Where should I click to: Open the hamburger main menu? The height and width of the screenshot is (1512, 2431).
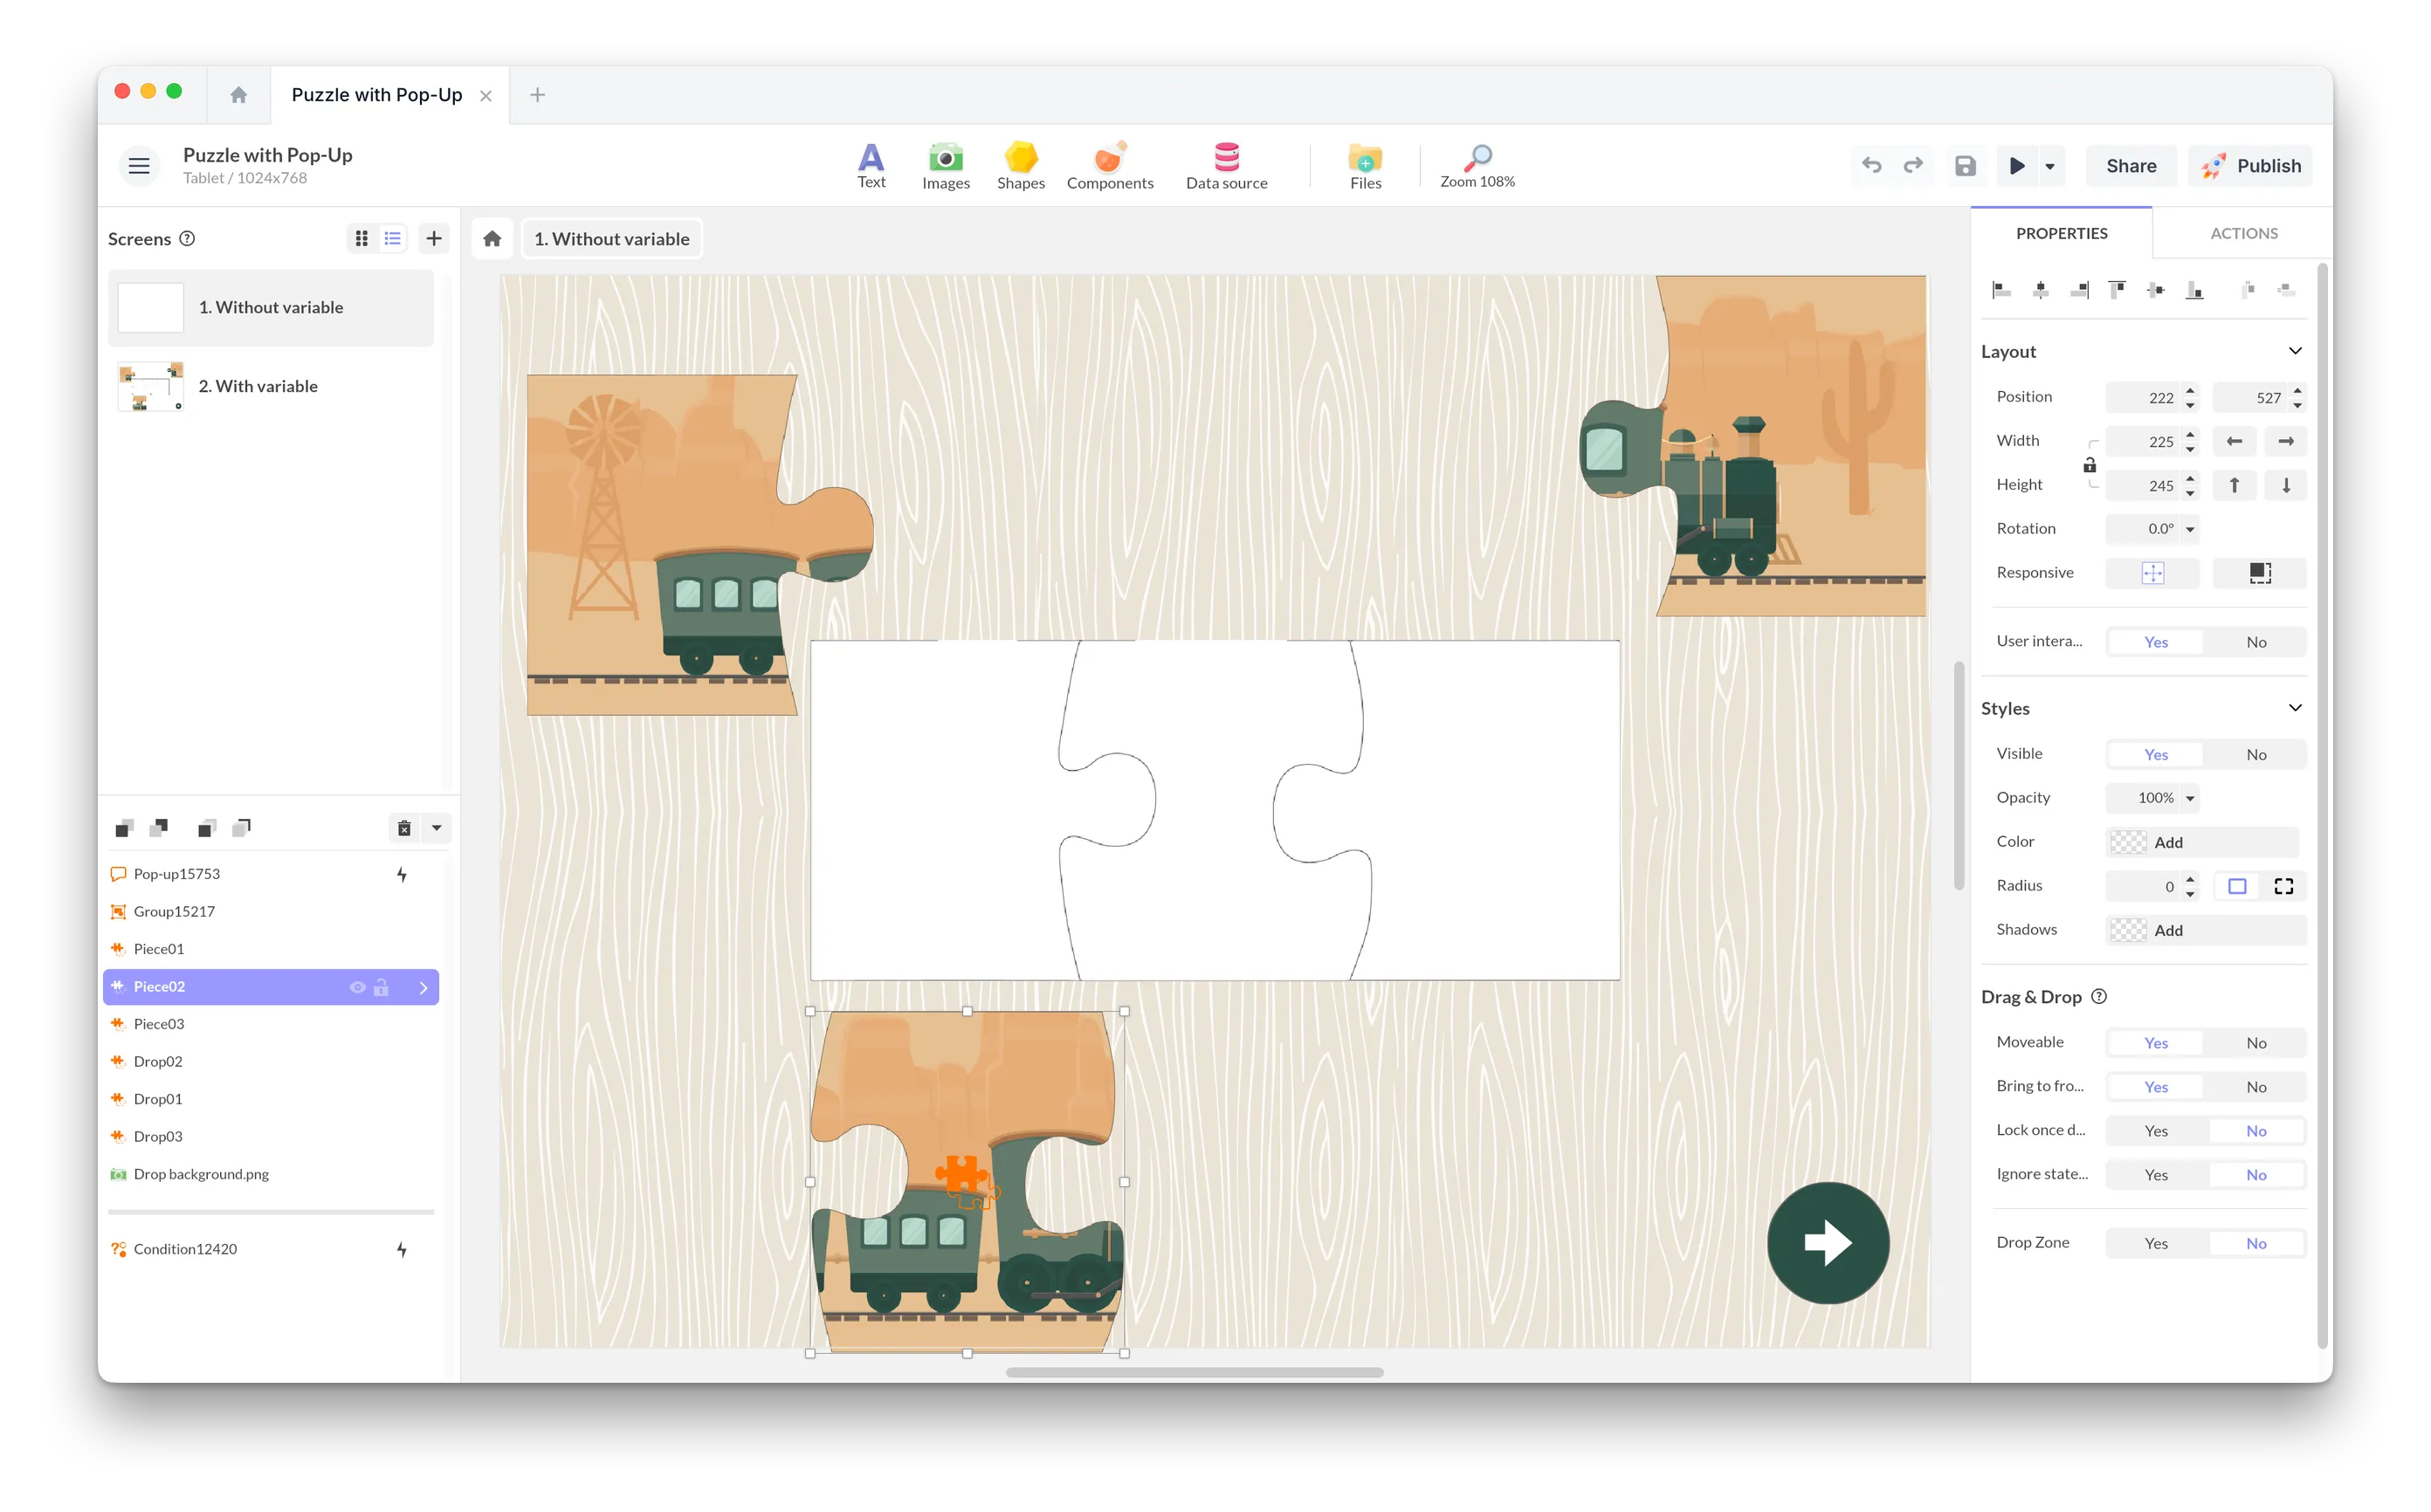pyautogui.click(x=139, y=165)
